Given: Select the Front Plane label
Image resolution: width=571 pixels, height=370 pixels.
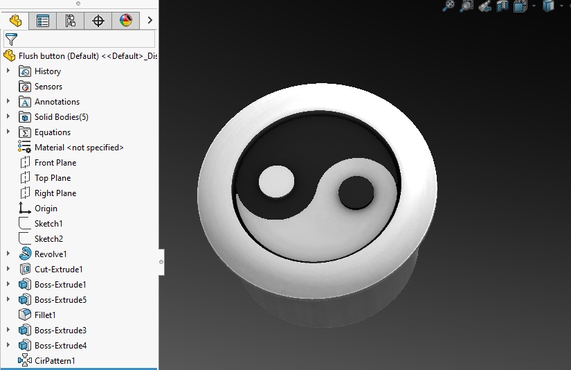Looking at the screenshot, I should 55,163.
